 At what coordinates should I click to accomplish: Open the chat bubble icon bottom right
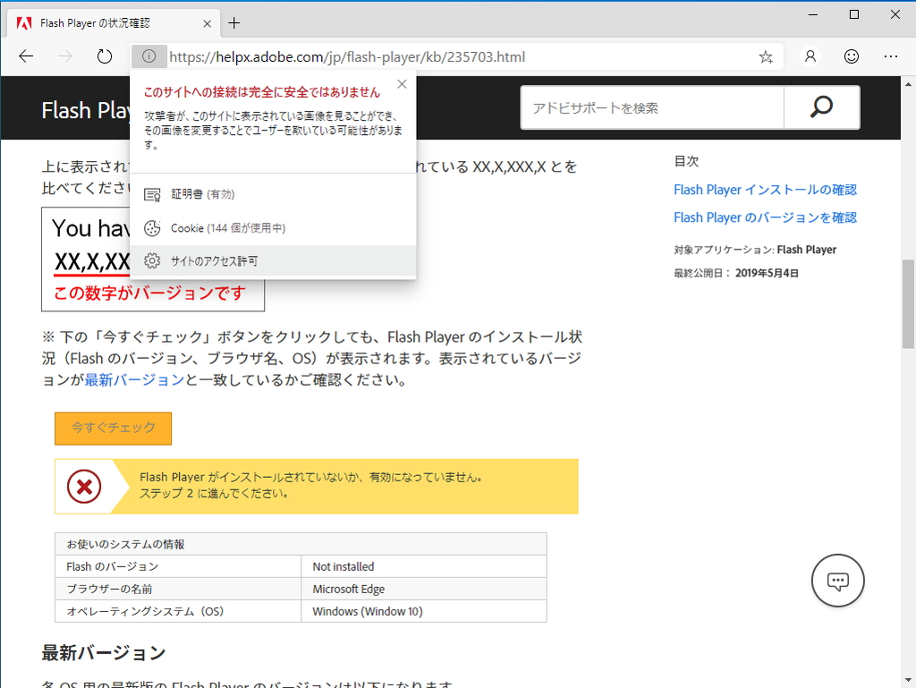[x=837, y=580]
